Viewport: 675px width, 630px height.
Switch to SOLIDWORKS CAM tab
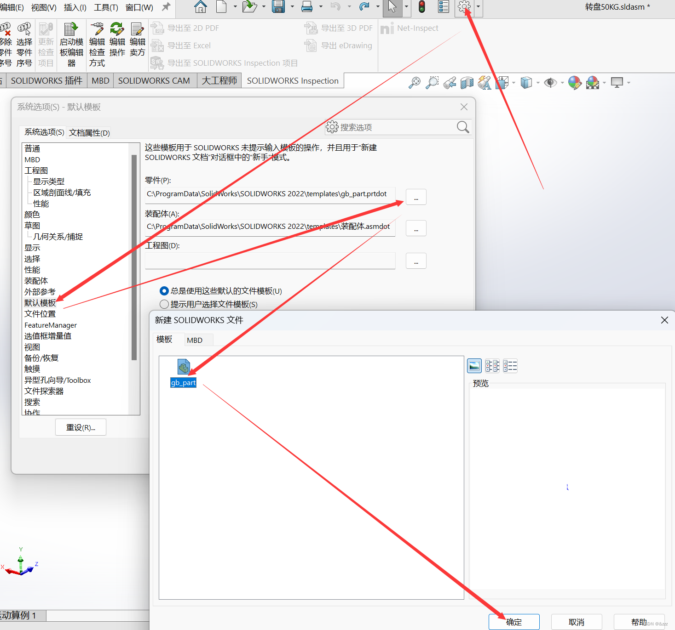154,81
